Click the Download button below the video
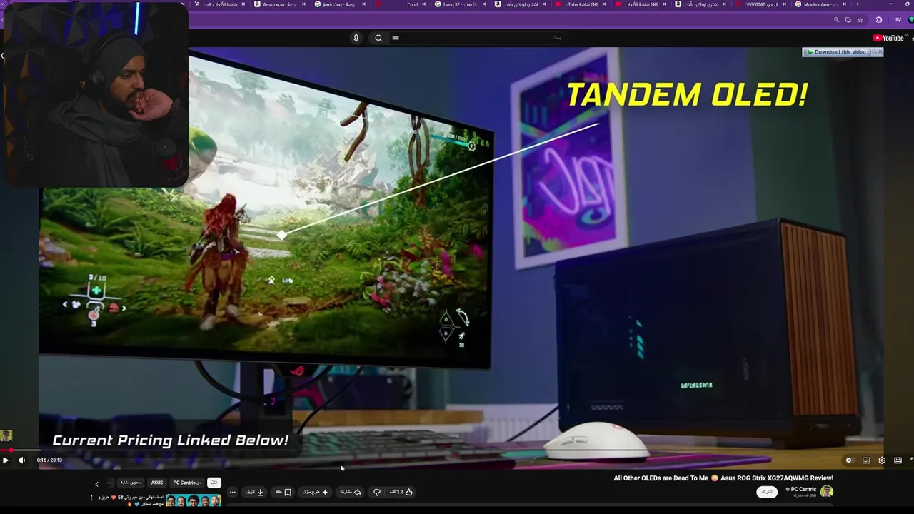Screen dimensions: 914x514 click(x=255, y=492)
